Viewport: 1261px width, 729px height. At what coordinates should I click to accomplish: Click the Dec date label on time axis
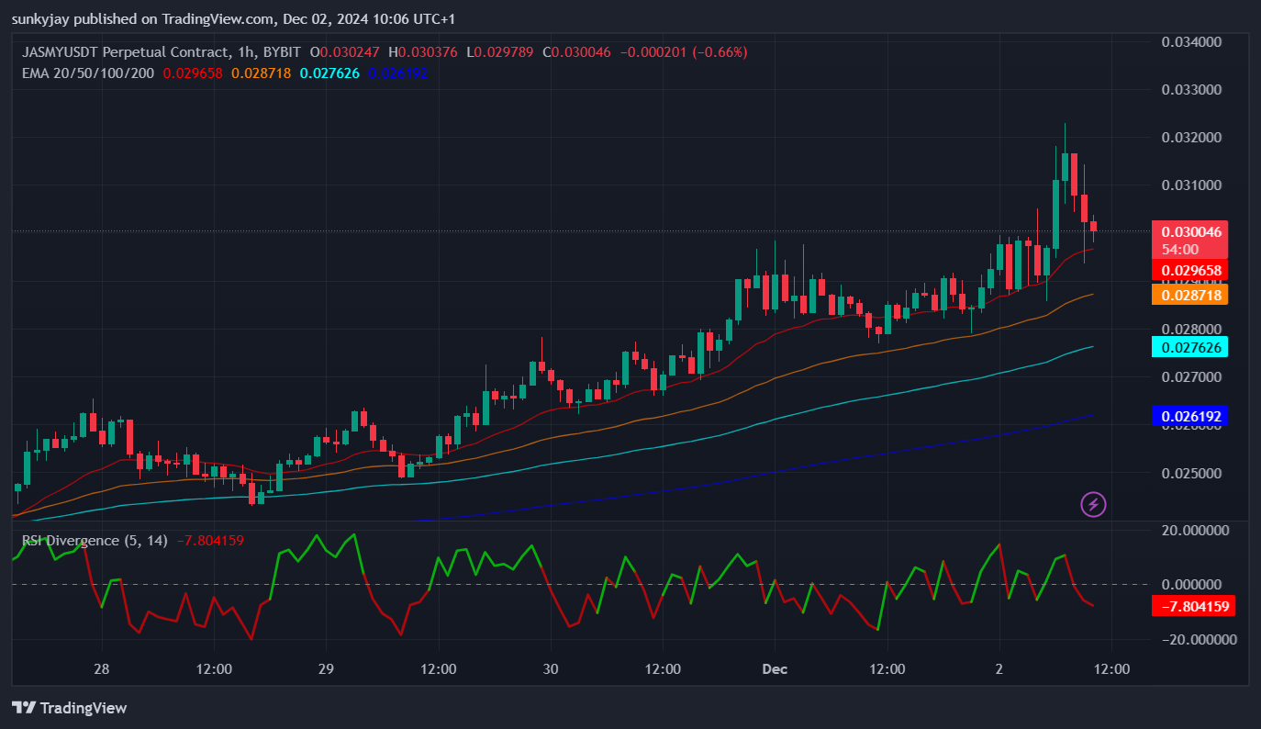click(775, 669)
